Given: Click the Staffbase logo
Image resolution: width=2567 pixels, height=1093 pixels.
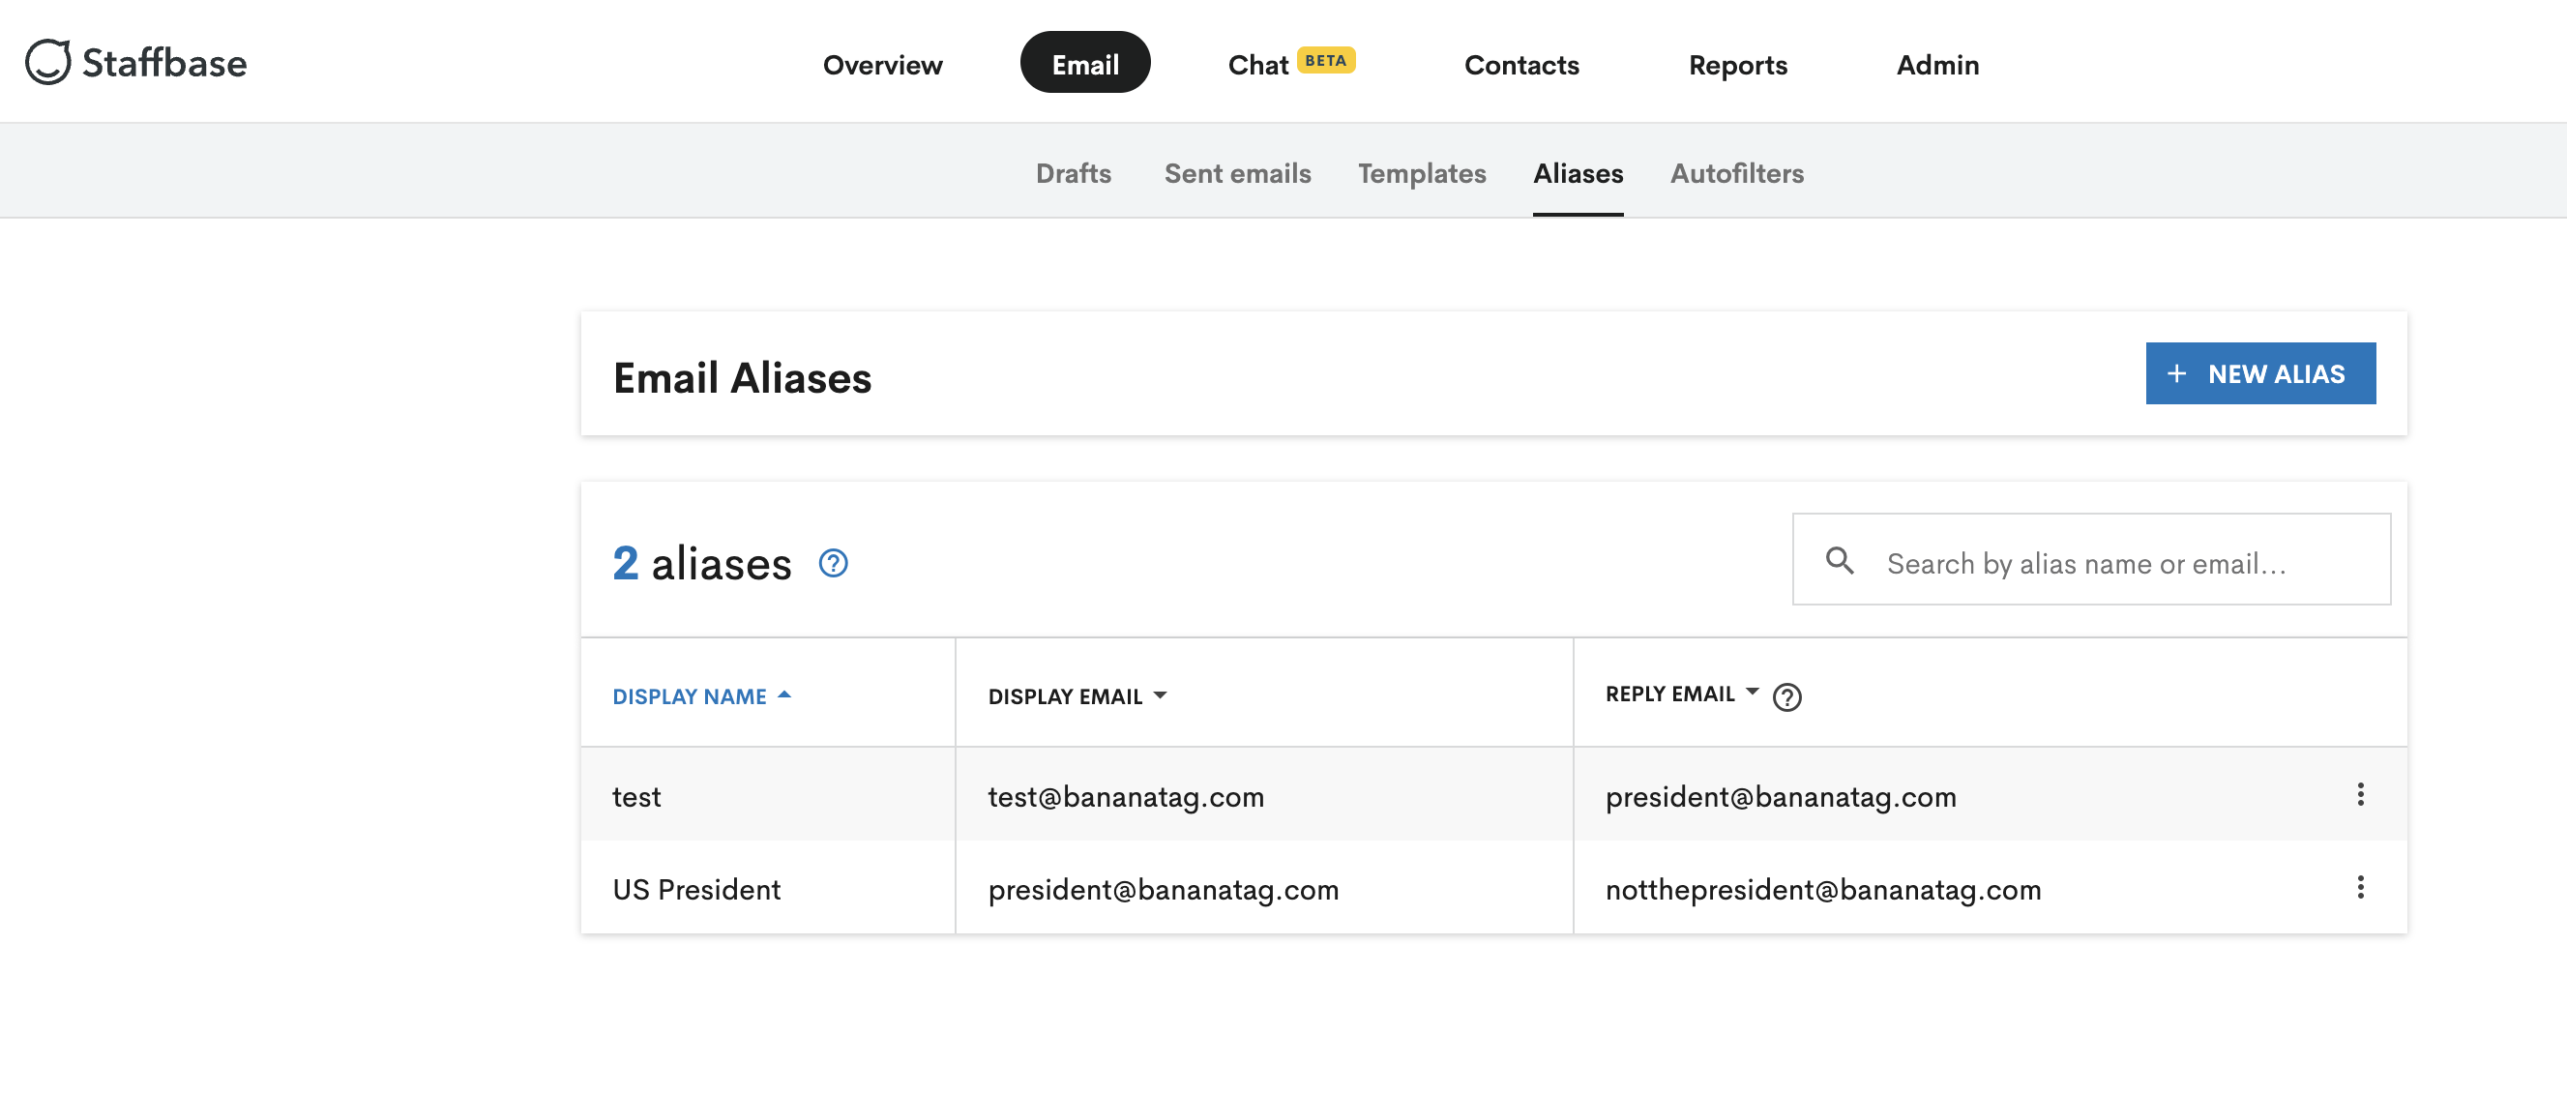Looking at the screenshot, I should pos(136,63).
